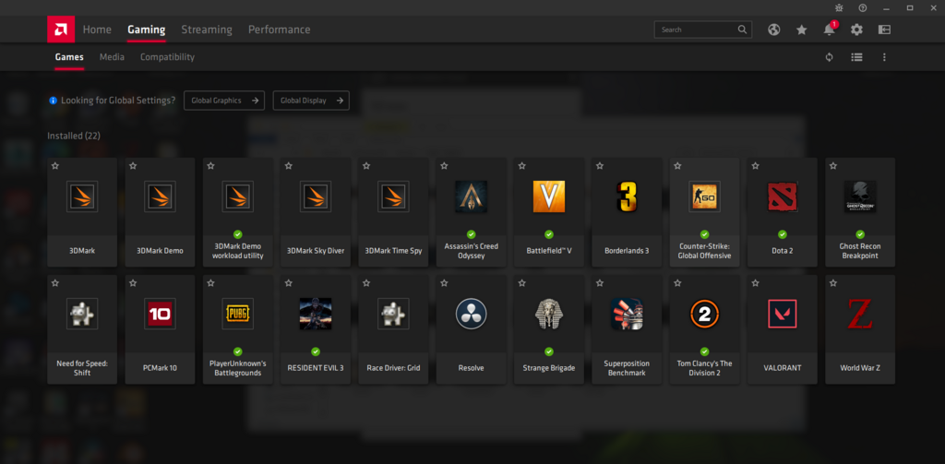
Task: Open the web browser globe icon
Action: click(773, 30)
